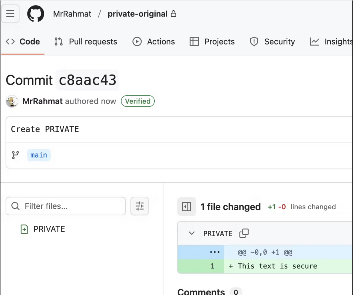353x295 pixels.
Task: Open the private-original repository link
Action: click(137, 14)
